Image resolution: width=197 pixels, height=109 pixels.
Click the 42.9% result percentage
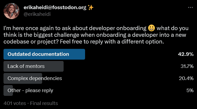186,54
